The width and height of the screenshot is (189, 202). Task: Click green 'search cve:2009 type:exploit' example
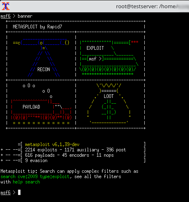click(x=35, y=176)
